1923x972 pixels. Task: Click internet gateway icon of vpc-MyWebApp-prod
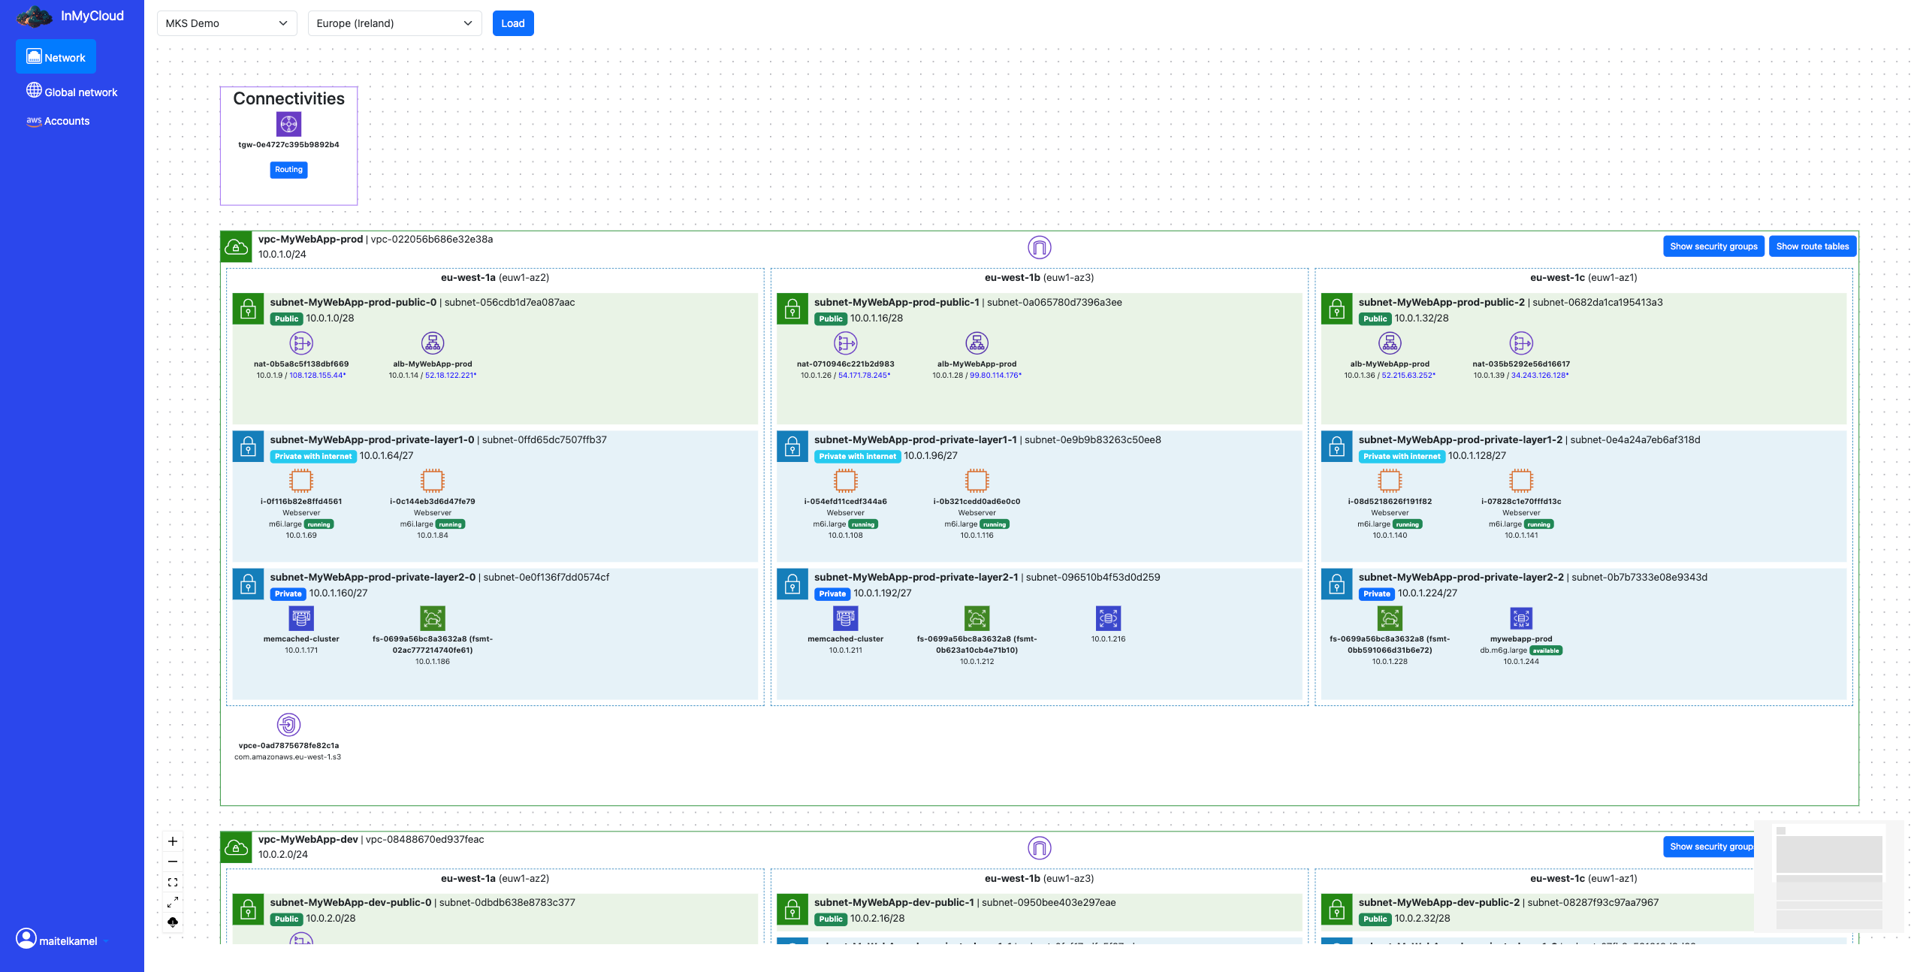point(1039,247)
